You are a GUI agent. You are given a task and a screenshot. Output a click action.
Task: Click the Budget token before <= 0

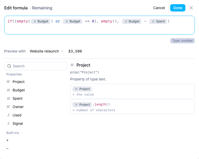(x=73, y=21)
